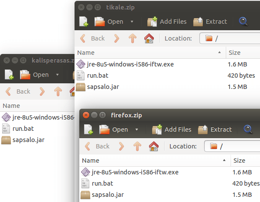This screenshot has width=260, height=202.
Task: Click up arrow in firefox.zip window
Action: (x=137, y=146)
